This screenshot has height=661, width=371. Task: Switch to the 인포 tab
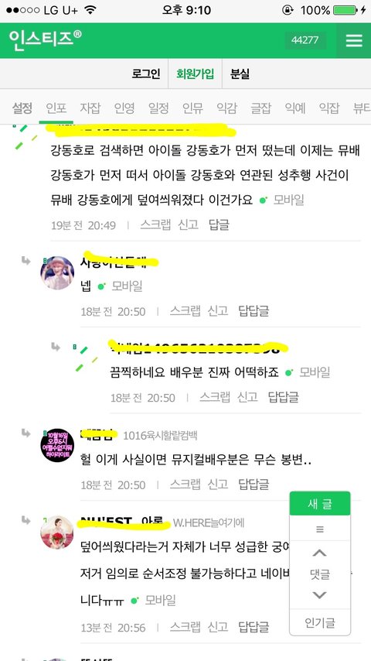click(56, 108)
